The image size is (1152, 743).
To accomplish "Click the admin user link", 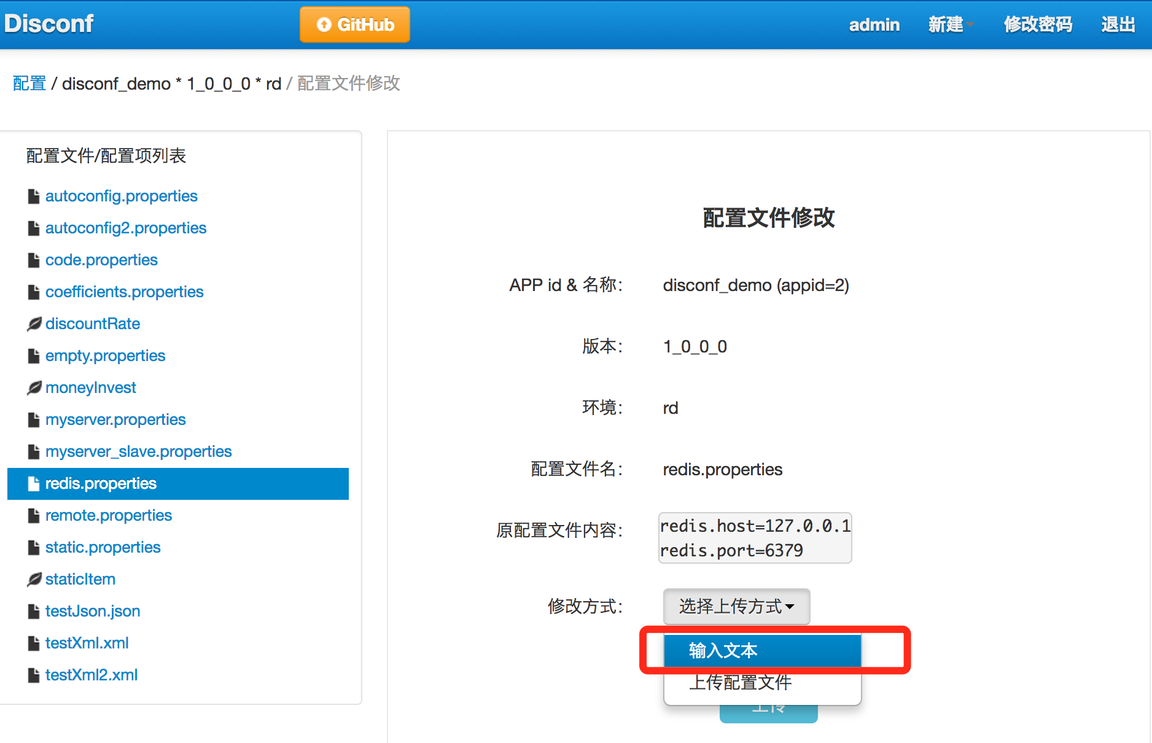I will point(874,25).
